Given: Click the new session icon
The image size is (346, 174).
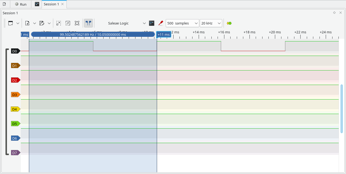Looking at the screenshot, I should click(x=4, y=4).
